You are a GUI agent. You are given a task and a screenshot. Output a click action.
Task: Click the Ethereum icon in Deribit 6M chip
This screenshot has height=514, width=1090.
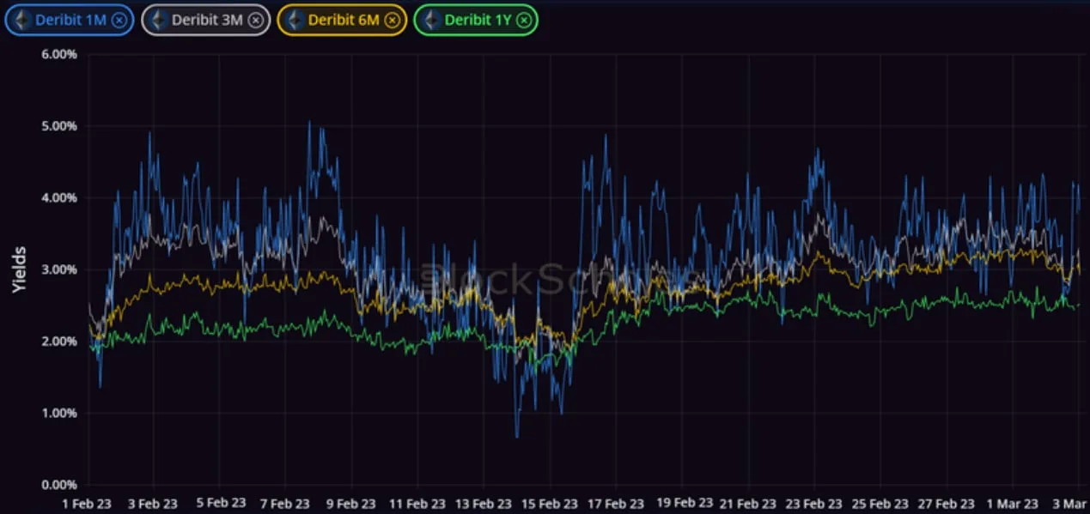point(295,20)
